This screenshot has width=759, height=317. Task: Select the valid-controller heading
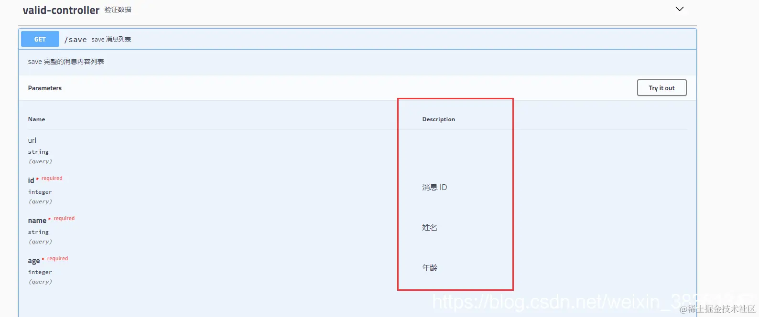(x=61, y=10)
